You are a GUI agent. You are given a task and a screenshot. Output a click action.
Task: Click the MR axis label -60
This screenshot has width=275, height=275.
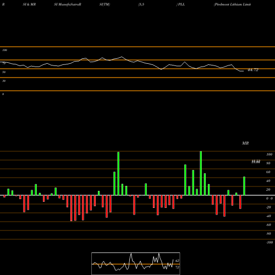pyautogui.click(x=268, y=225)
